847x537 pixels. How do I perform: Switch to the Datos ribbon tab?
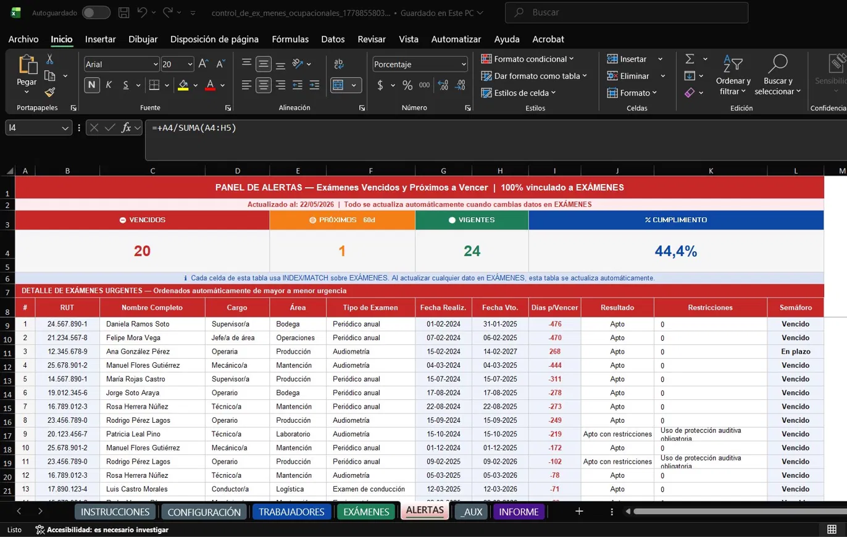(333, 39)
